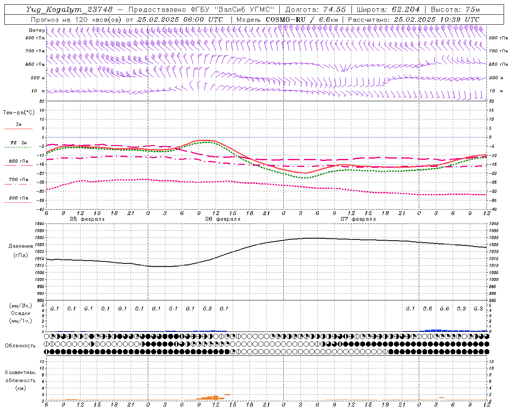Image resolution: width=510 pixels, height=408 pixels.
Task: Click the dash-dot line sample under 700 гПа legend
Action: (18, 184)
